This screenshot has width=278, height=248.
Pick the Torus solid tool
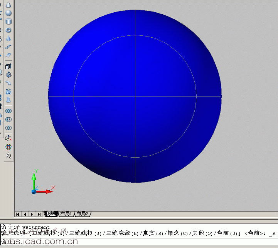(x=8, y=30)
